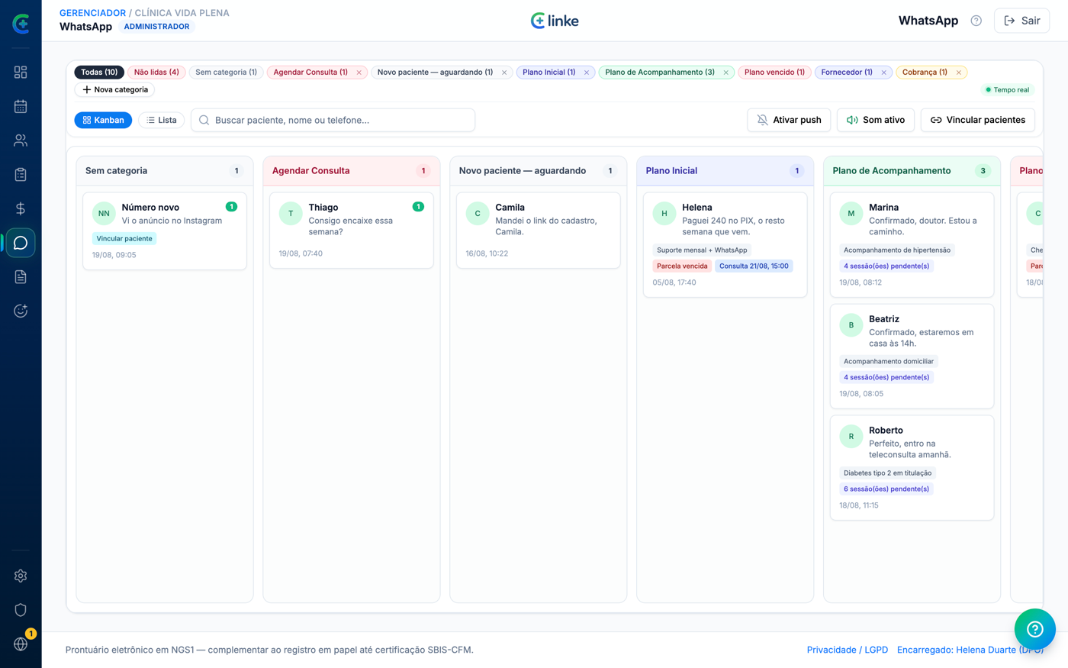The width and height of the screenshot is (1068, 668).
Task: Toggle Ativar push notifications
Action: pyautogui.click(x=789, y=120)
